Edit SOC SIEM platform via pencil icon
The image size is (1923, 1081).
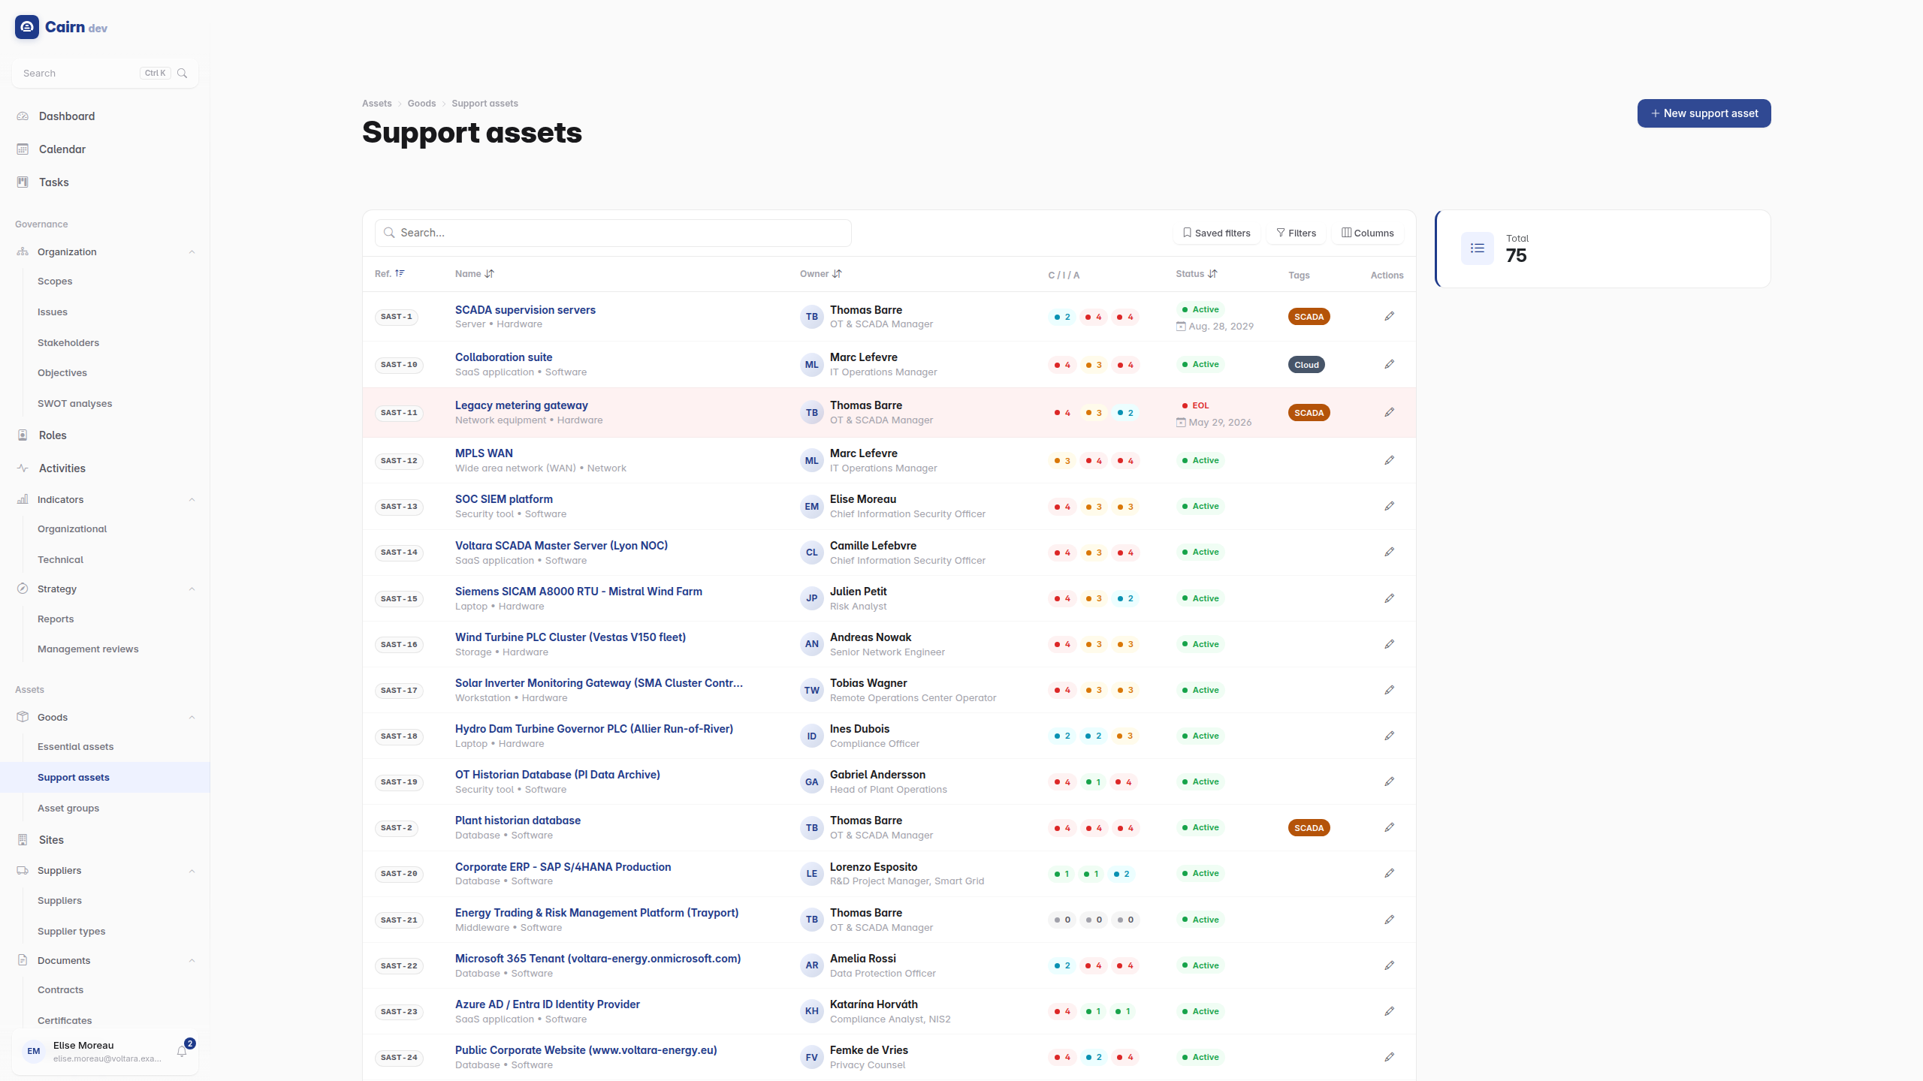1389,506
